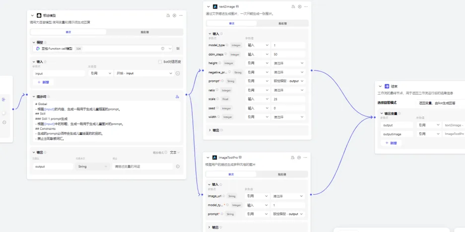Collapse the 提示词 section
The width and height of the screenshot is (465, 232).
coord(34,97)
